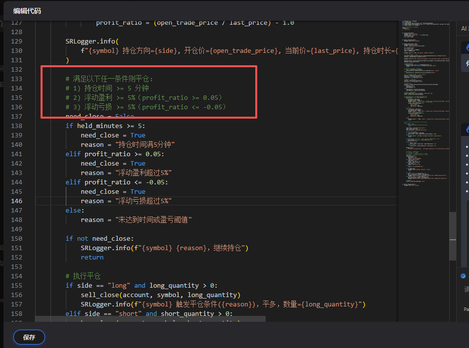This screenshot has width=469, height=348.
Task: Click 'elif profit_ratio <= -0.05:' line
Action: pyautogui.click(x=117, y=182)
